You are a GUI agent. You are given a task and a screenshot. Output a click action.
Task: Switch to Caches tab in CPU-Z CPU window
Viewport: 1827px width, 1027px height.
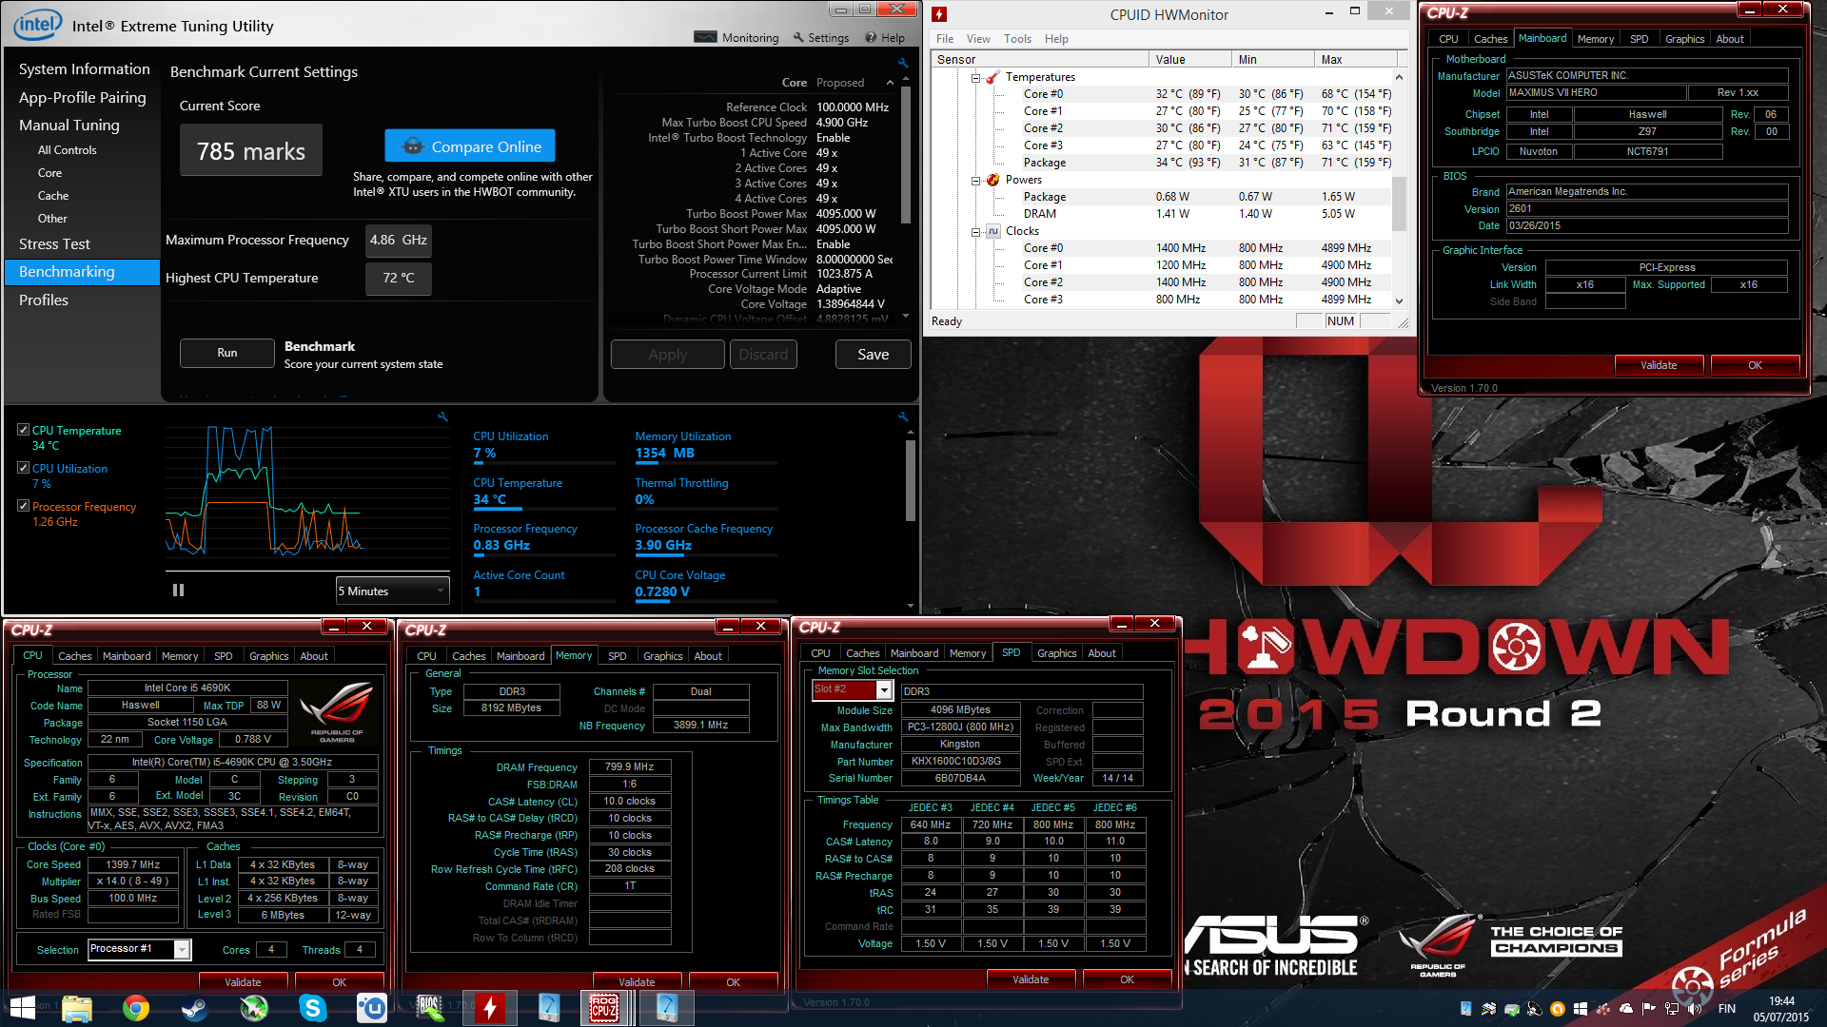click(74, 656)
